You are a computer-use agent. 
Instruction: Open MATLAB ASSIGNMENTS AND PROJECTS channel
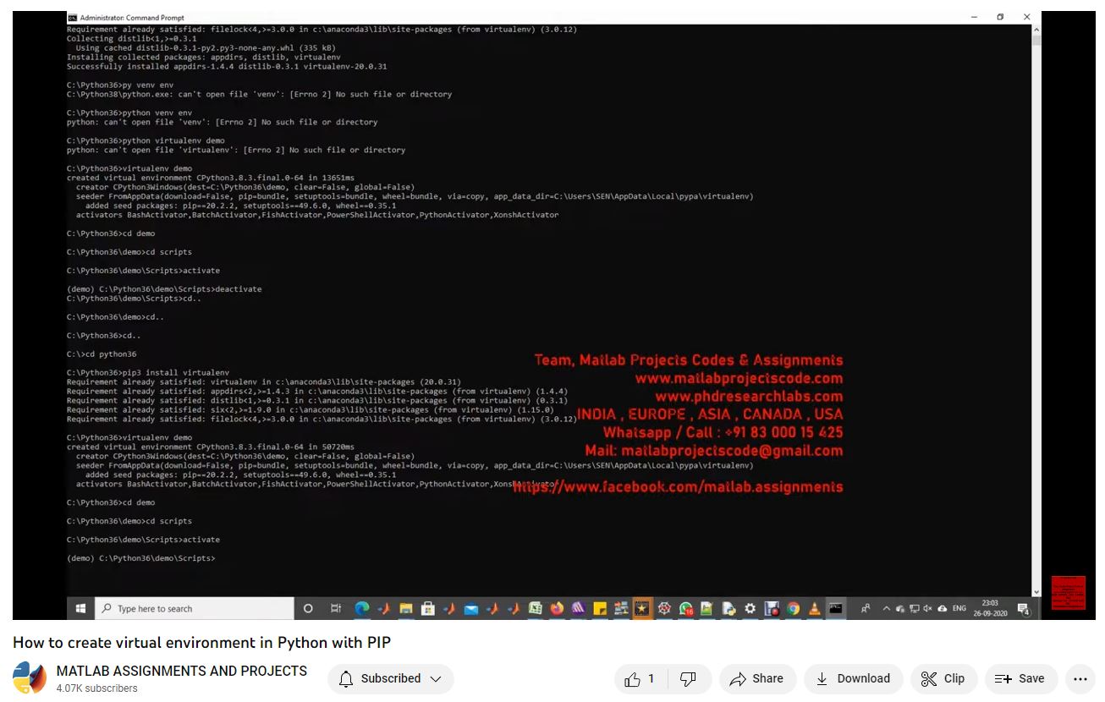(x=182, y=671)
